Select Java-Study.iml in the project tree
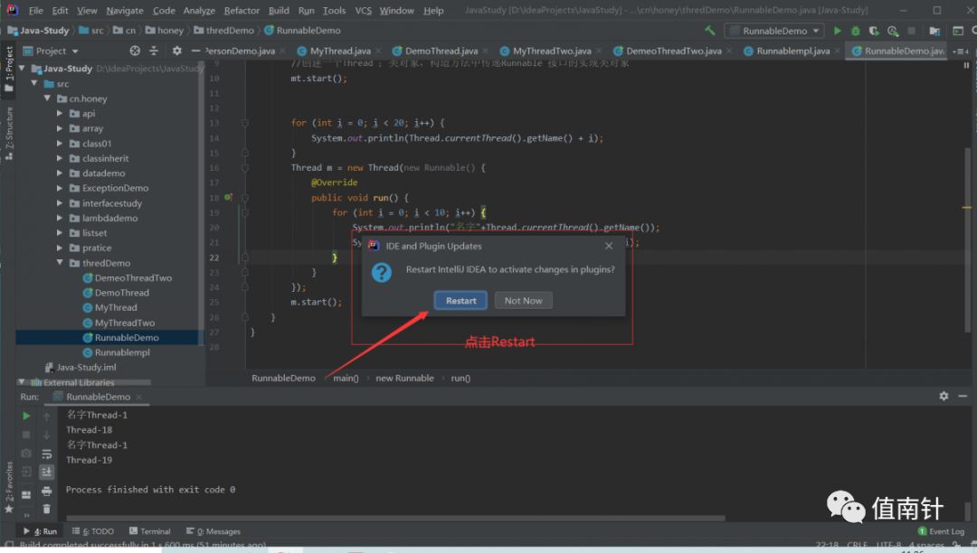The width and height of the screenshot is (977, 553). click(x=85, y=367)
